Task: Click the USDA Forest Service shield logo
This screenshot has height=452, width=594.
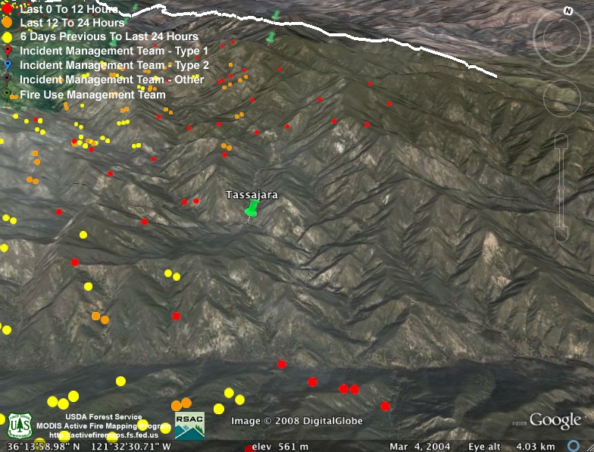Action: 19,426
